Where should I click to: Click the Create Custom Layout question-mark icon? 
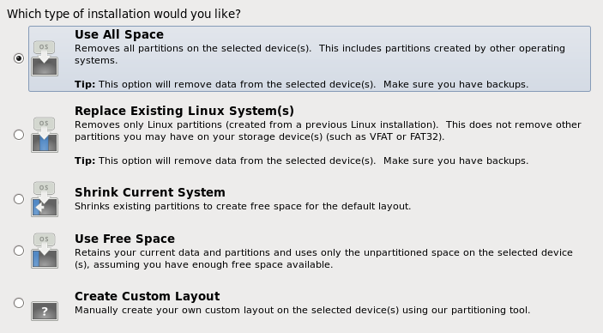coord(45,311)
